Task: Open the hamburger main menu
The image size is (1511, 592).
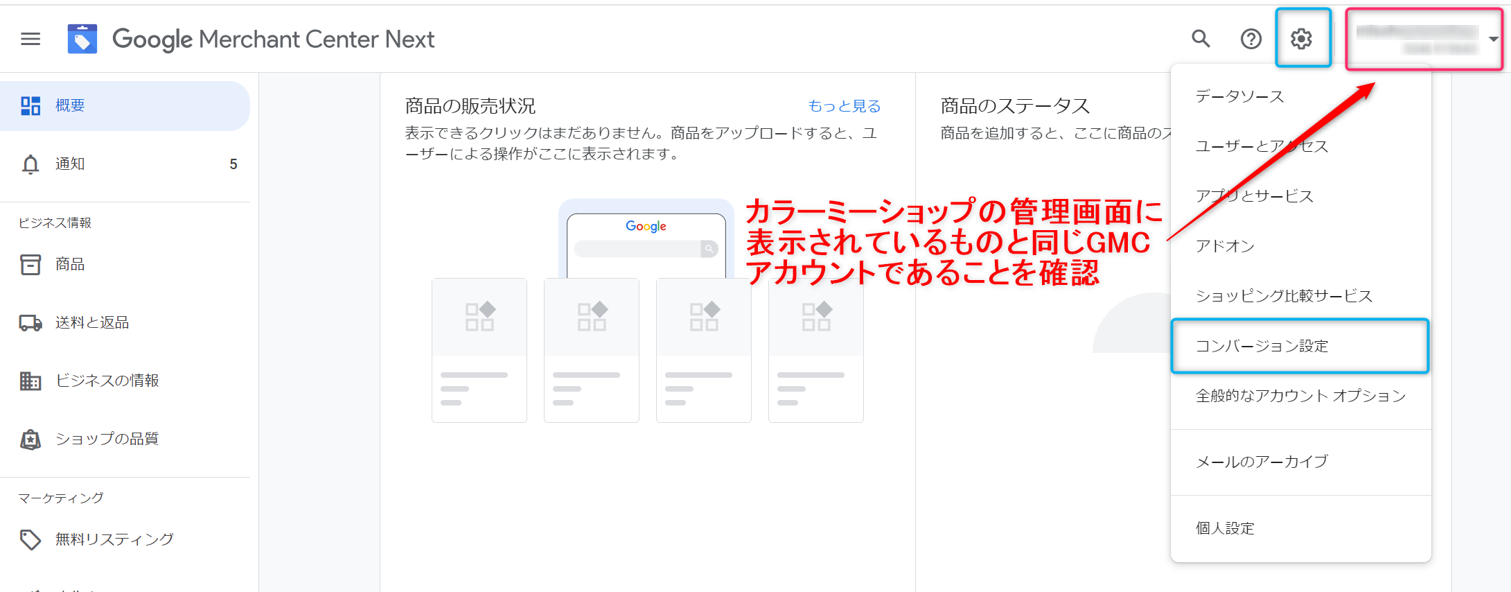Action: pyautogui.click(x=30, y=39)
